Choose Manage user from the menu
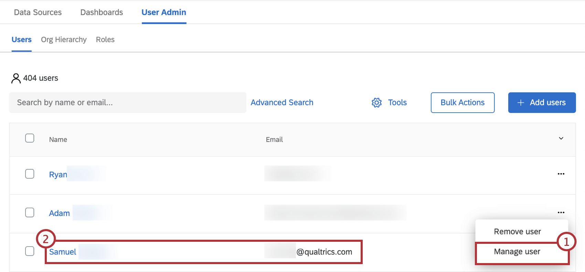Screen dimensions: 585x272 tap(517, 252)
